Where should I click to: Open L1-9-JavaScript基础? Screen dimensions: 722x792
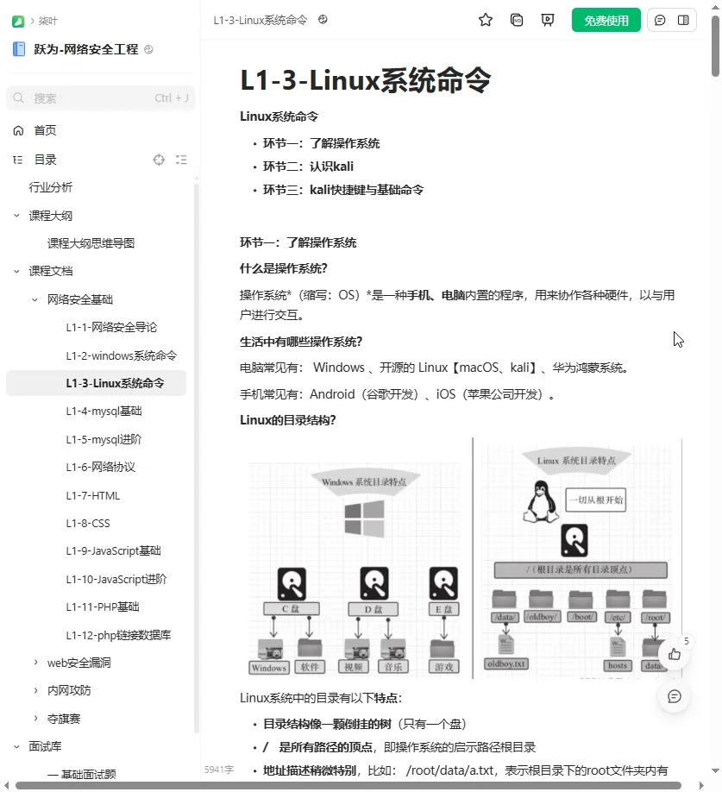coord(114,551)
